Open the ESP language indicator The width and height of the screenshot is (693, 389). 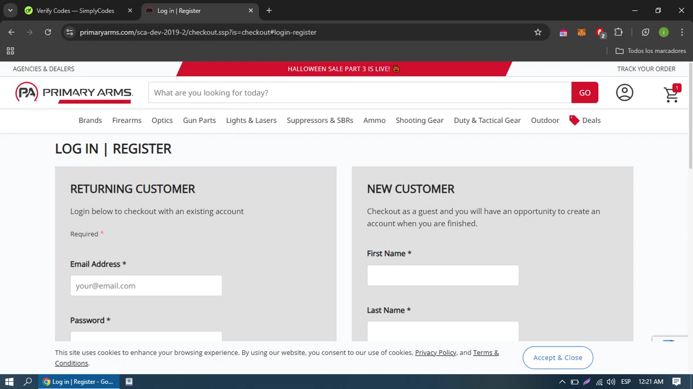click(x=626, y=382)
